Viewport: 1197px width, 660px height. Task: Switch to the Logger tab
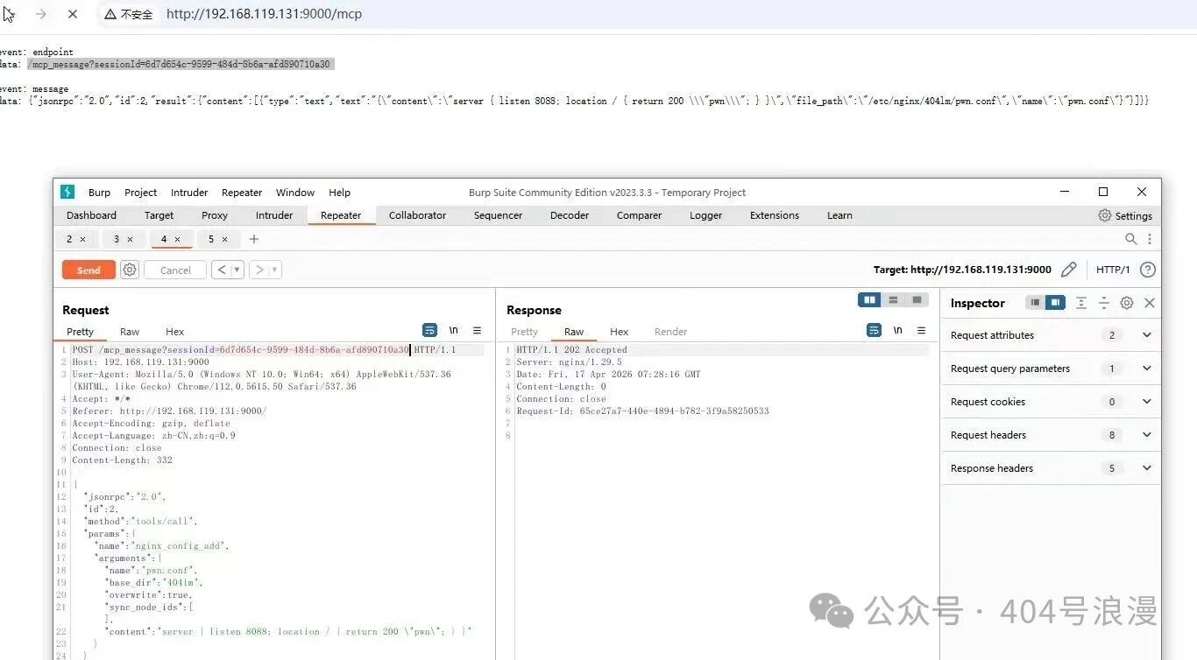pyautogui.click(x=705, y=215)
